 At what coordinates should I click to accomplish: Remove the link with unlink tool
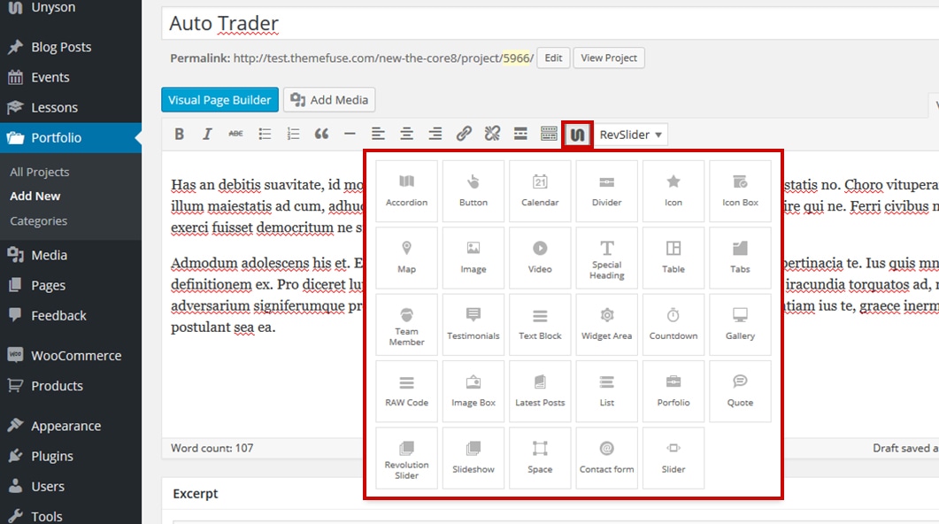click(492, 135)
